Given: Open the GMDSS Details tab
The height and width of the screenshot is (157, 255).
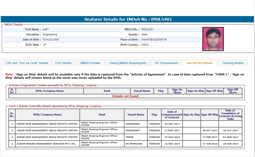Looking at the screenshot, I should [90, 63].
